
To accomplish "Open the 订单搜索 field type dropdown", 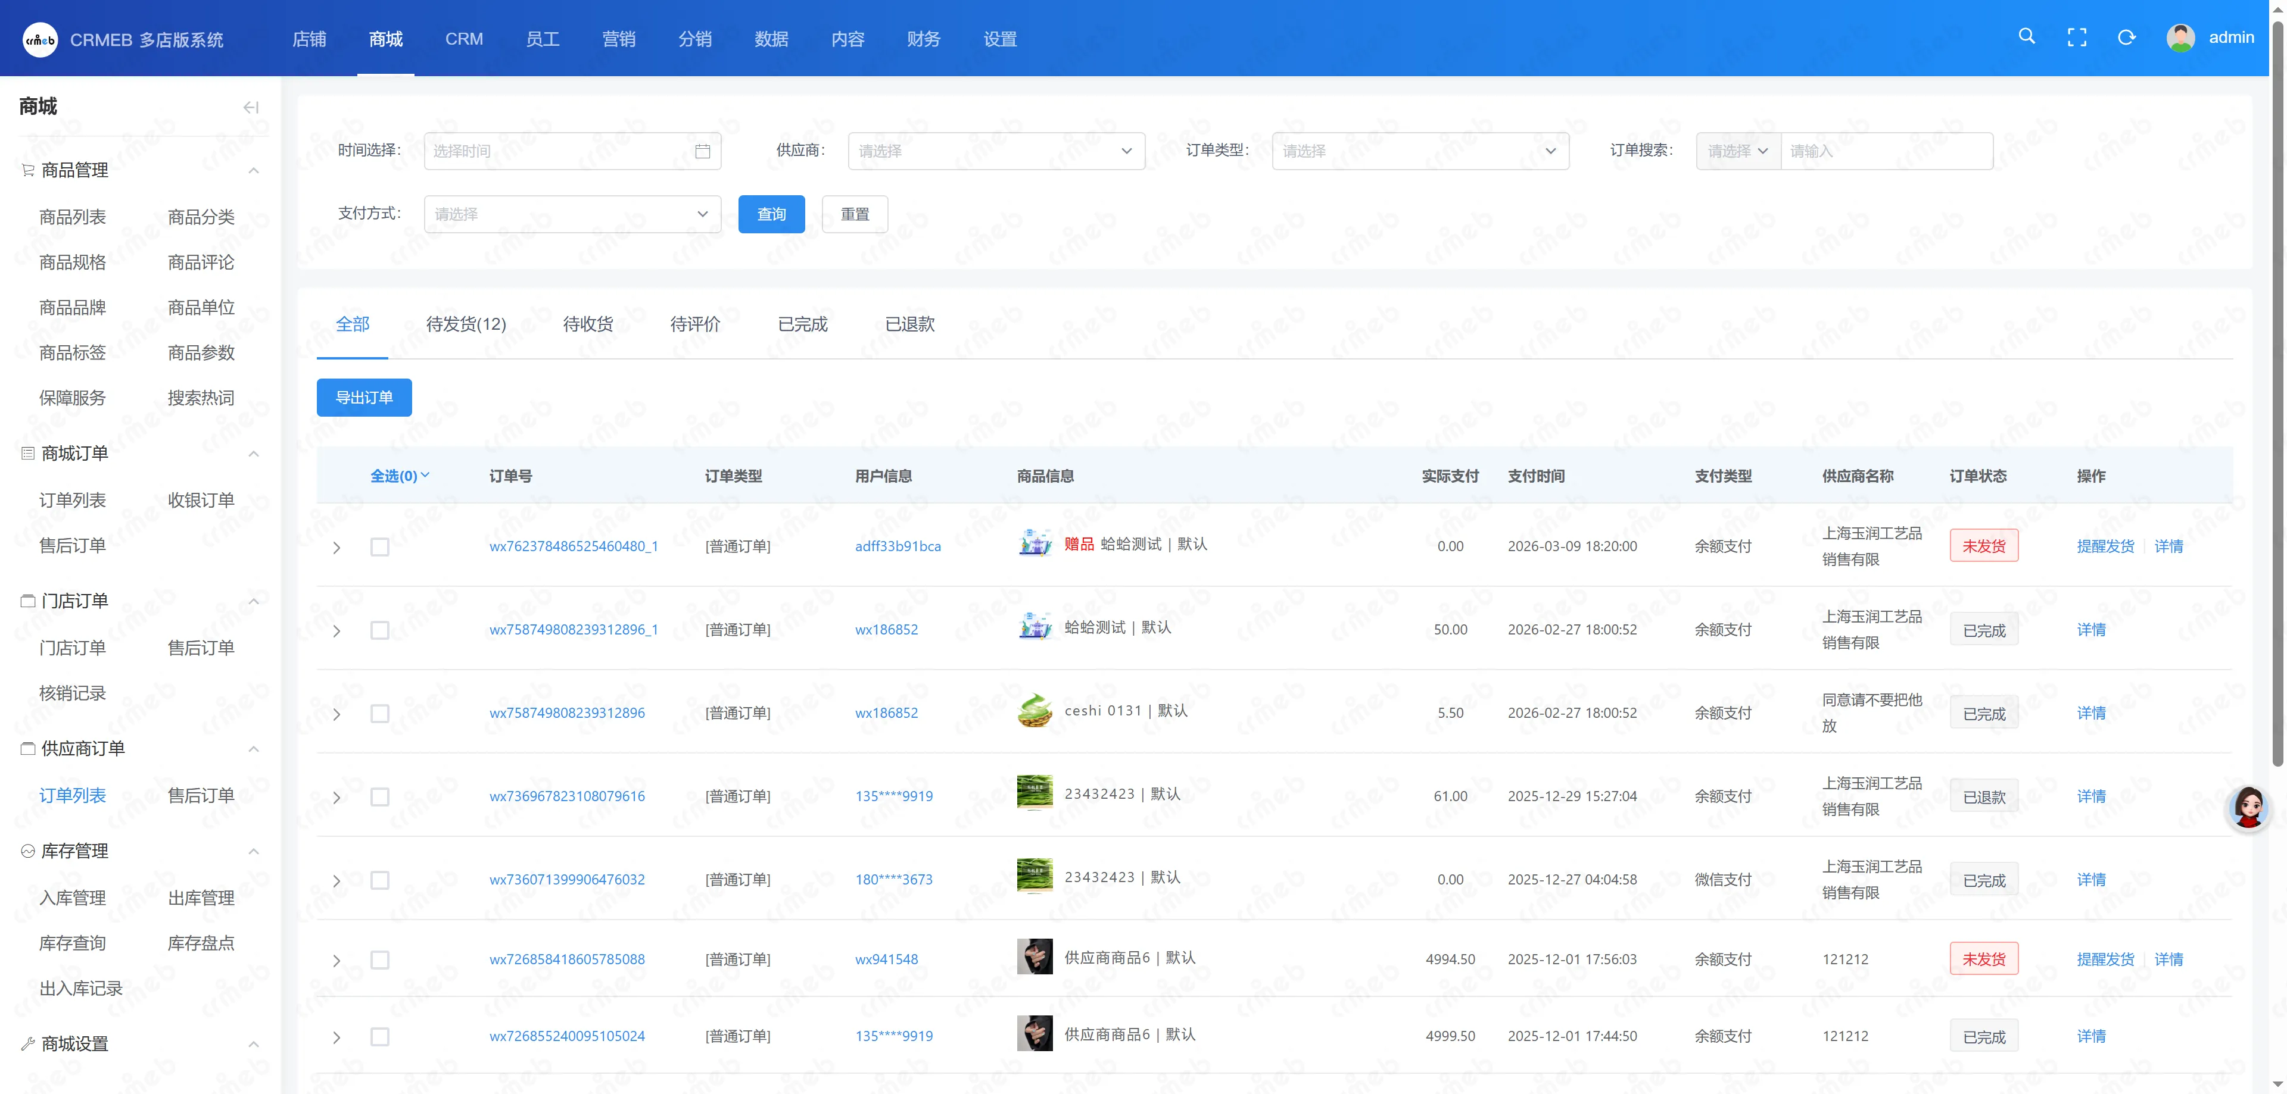I will (1738, 151).
